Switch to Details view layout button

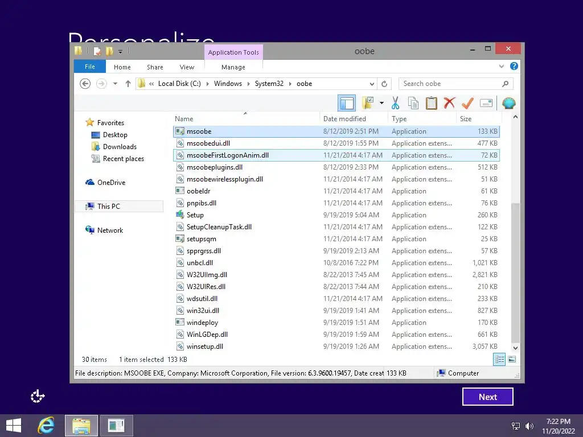[499, 360]
